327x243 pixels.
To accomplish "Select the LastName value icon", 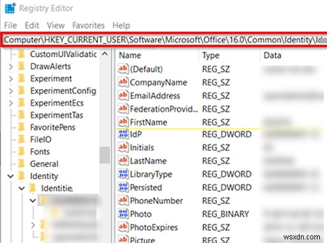I will (x=123, y=161).
